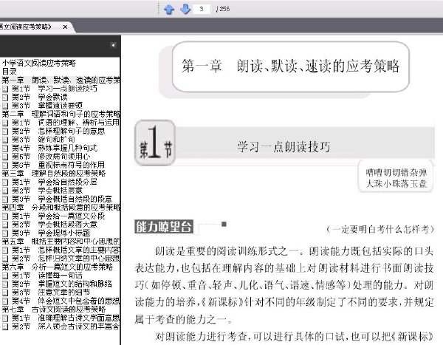Click section heading 学习一点朗读技巧 in page
This screenshot has width=443, height=345.
tap(284, 147)
